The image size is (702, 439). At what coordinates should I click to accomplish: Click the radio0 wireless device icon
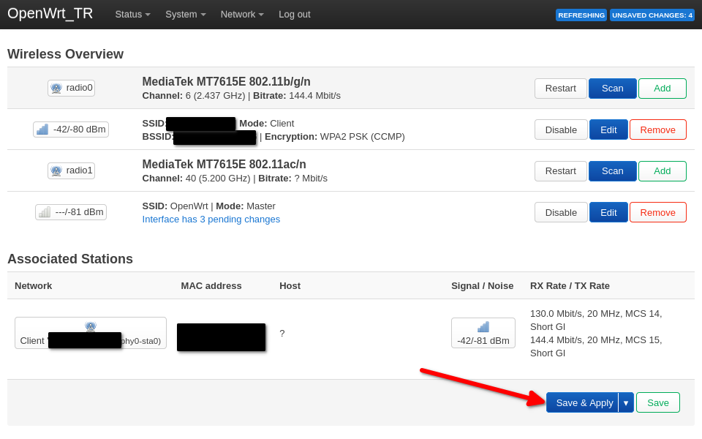[x=71, y=88]
